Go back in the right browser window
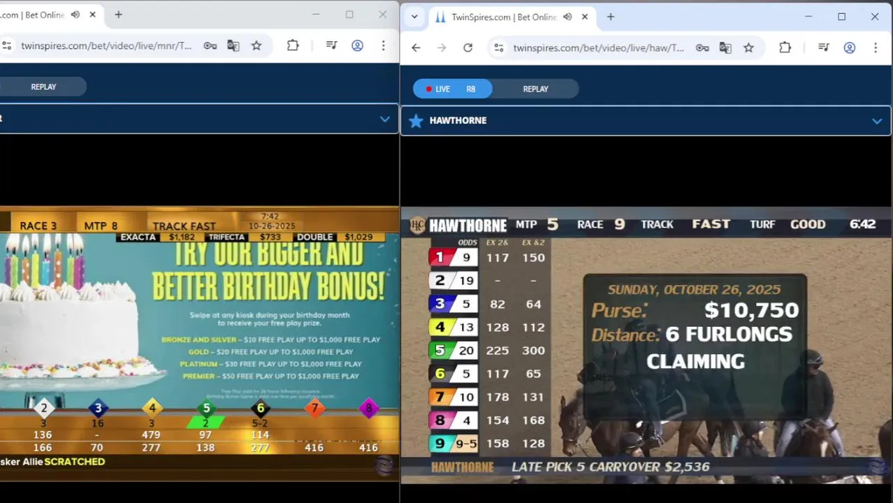The height and width of the screenshot is (503, 893). coord(416,48)
